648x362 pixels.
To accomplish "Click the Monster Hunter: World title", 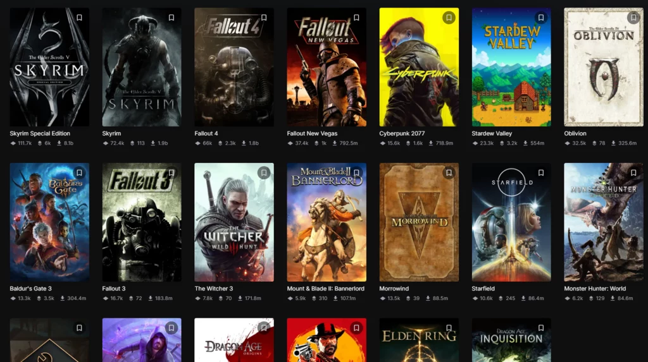I will tap(595, 289).
